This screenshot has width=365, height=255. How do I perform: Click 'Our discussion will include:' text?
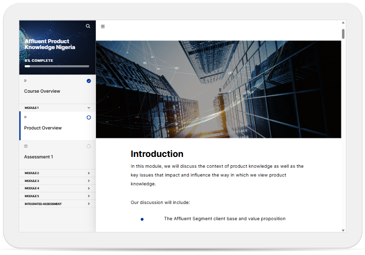pos(160,203)
